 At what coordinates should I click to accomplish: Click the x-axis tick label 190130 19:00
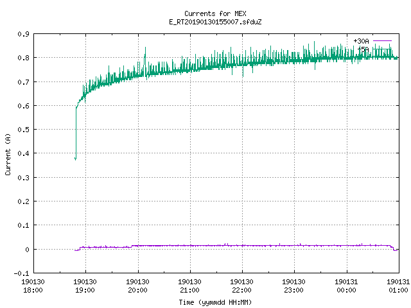pos(85,286)
